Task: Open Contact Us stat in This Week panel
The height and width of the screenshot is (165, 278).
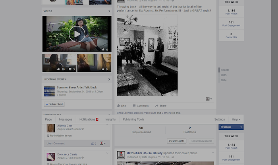Action: pos(231,35)
